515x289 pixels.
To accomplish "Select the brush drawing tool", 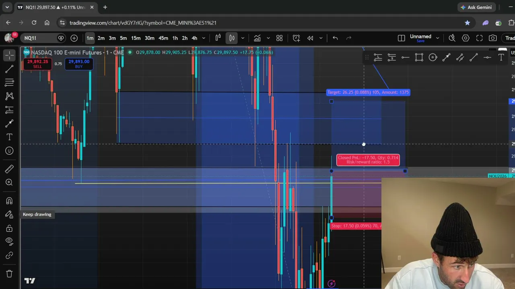I will 9,124.
